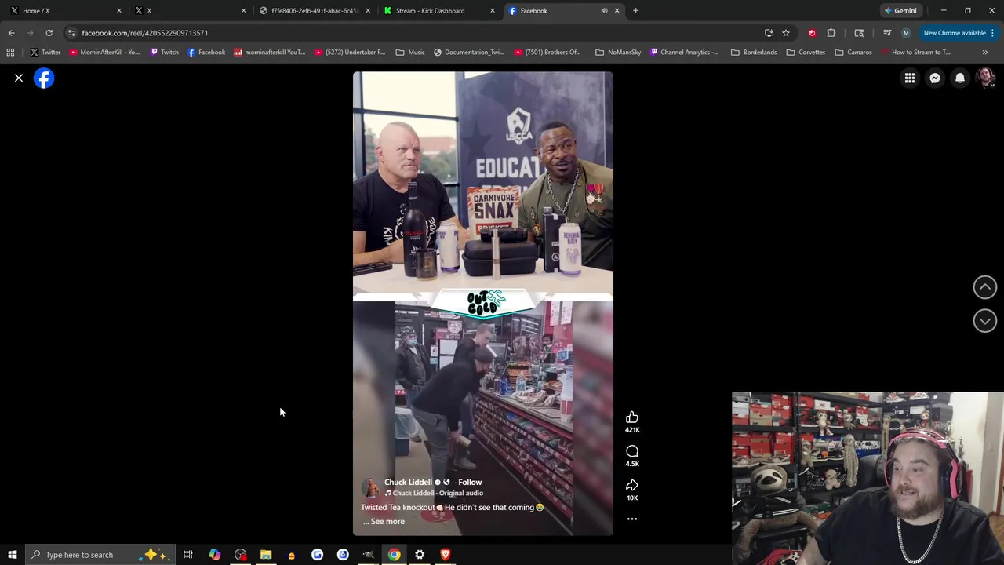Open the Twitter bookmark
This screenshot has width=1004, height=565.
point(45,52)
